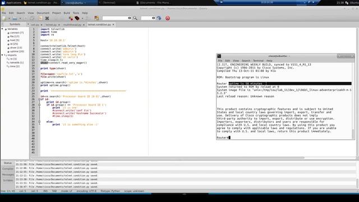The width and height of the screenshot is (359, 202).
Task: Click the Build toolbar icon
Action: pyautogui.click(x=77, y=19)
